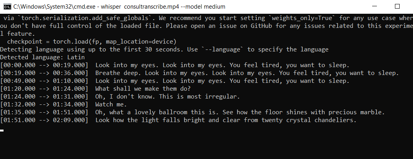Click the `--language` flag in the output
Viewport: 413px width, 159px height.
pos(223,49)
